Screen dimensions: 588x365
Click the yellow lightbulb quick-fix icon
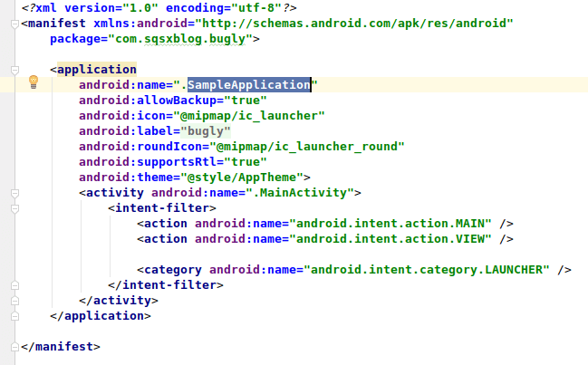pyautogui.click(x=34, y=83)
